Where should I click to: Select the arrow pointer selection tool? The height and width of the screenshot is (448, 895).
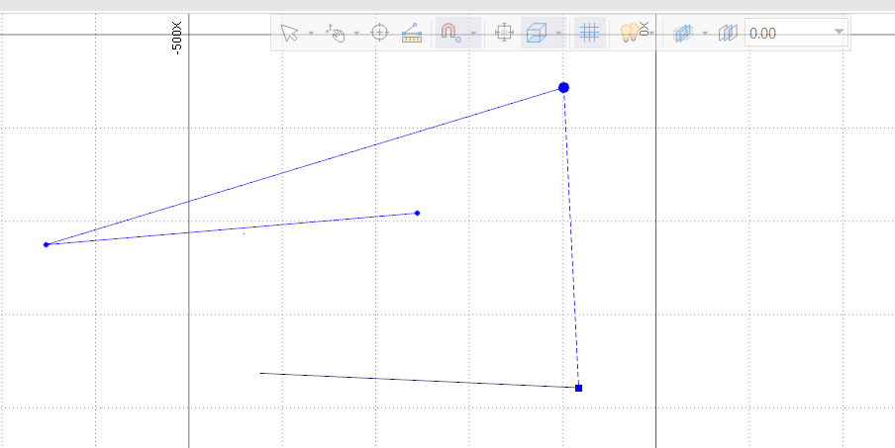point(289,33)
